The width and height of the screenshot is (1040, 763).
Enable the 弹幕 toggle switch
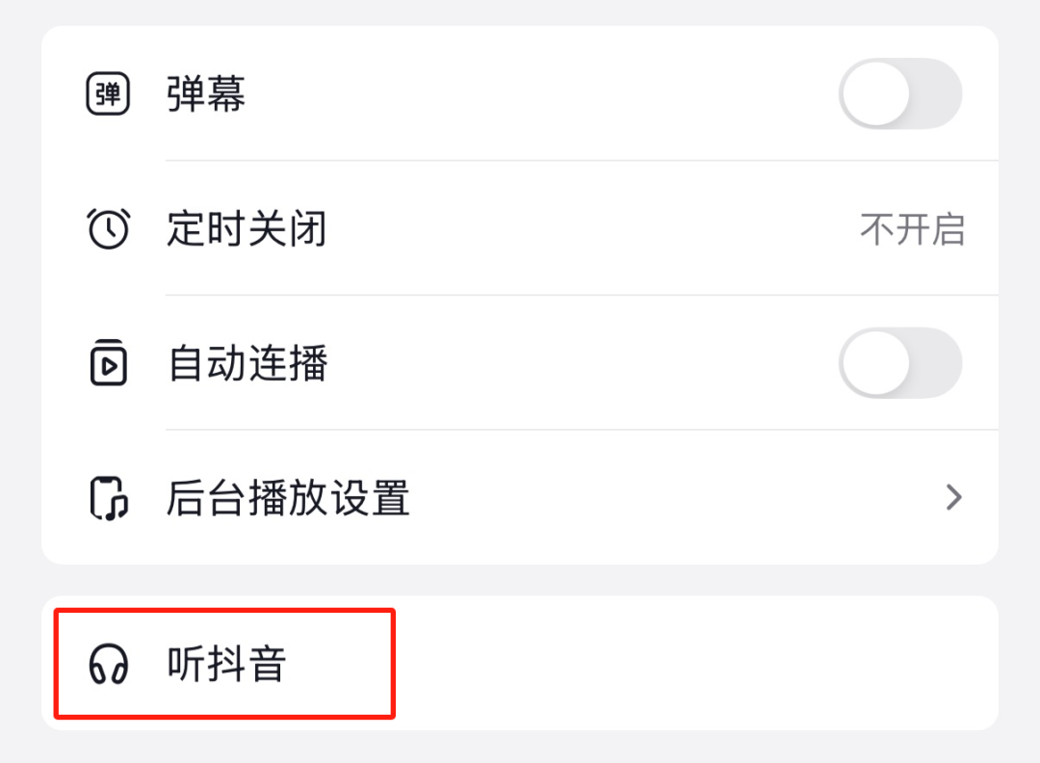899,94
